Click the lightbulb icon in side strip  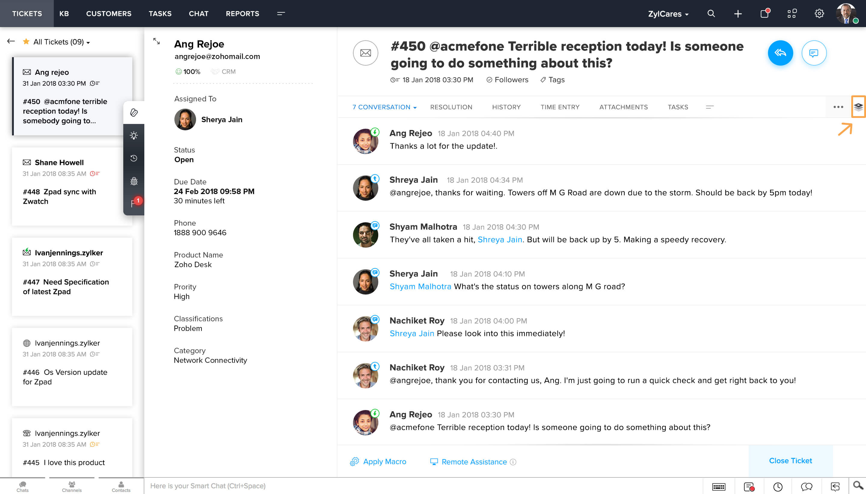(134, 136)
